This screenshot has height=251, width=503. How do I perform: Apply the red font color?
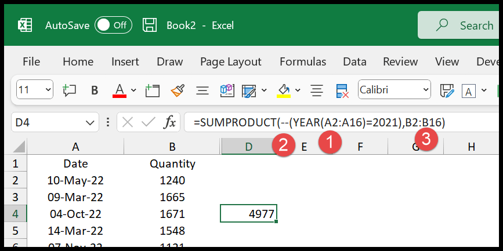click(x=120, y=90)
